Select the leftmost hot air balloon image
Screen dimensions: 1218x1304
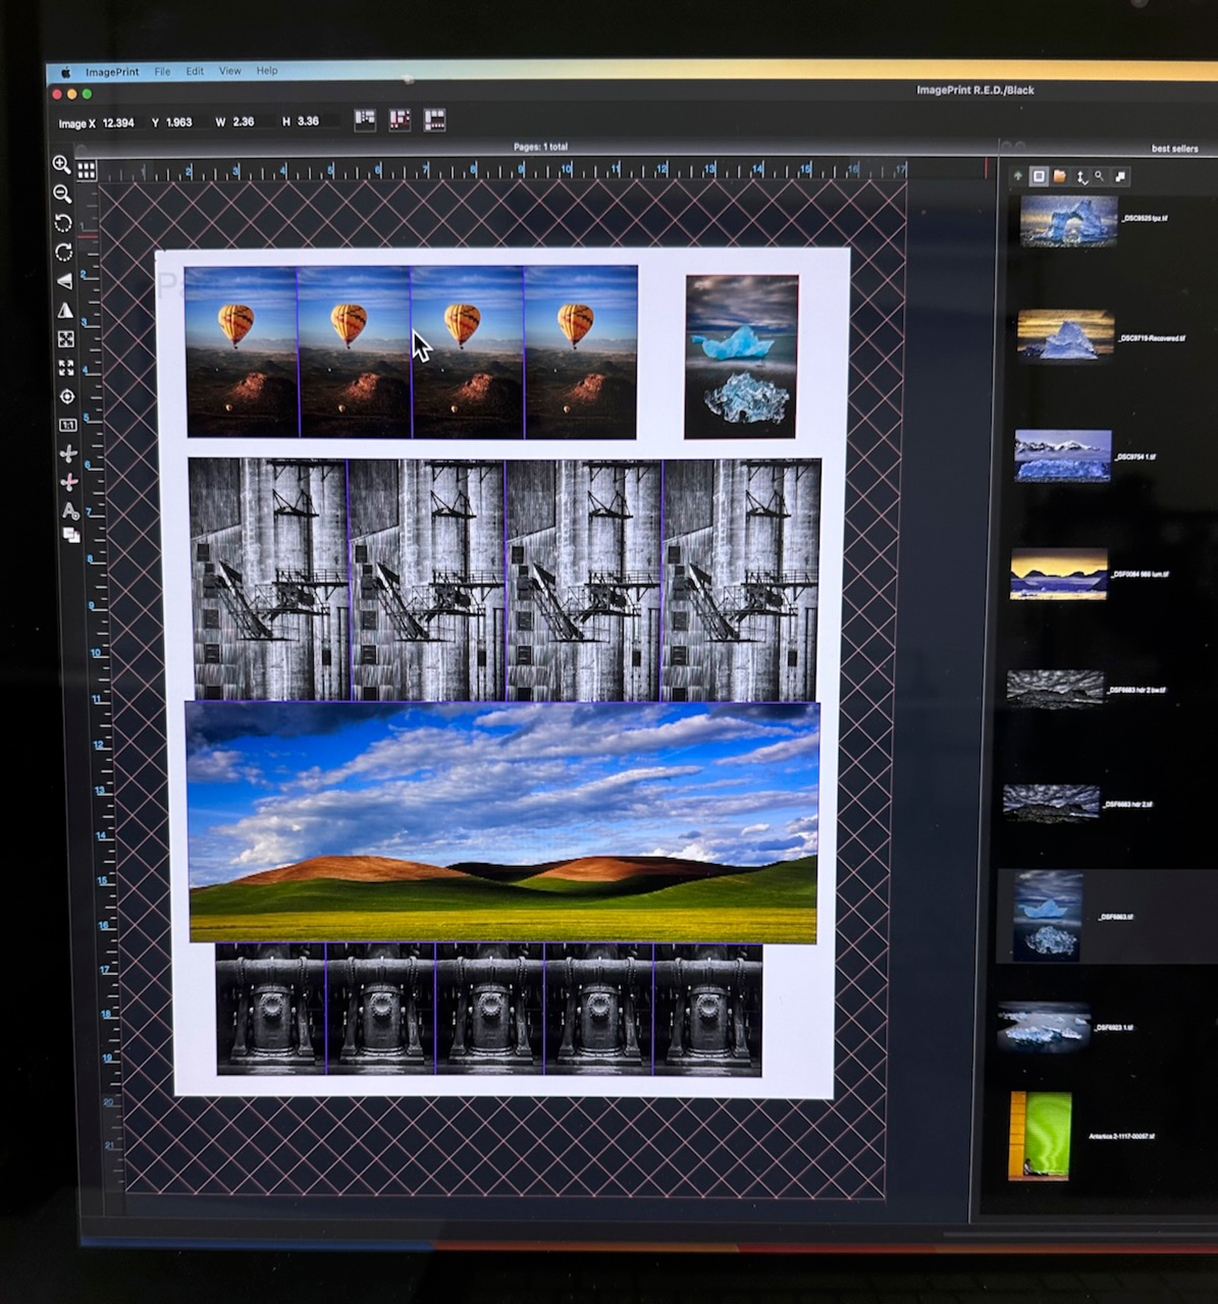click(242, 351)
